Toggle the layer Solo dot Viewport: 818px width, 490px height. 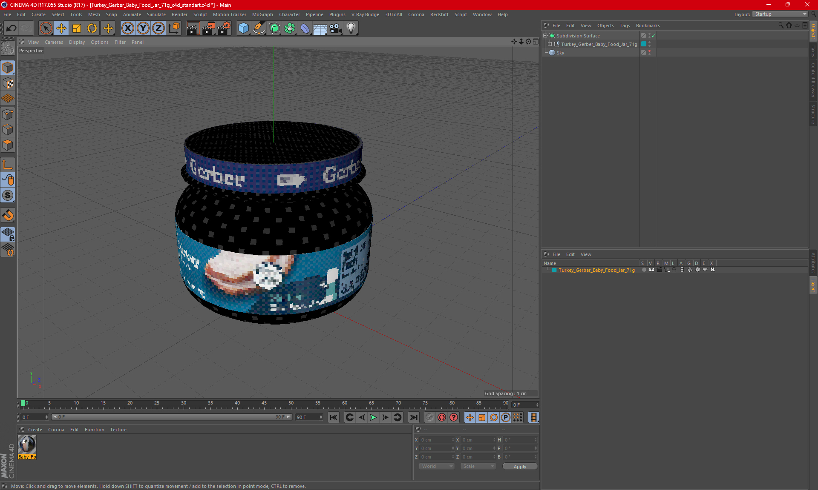tap(644, 270)
